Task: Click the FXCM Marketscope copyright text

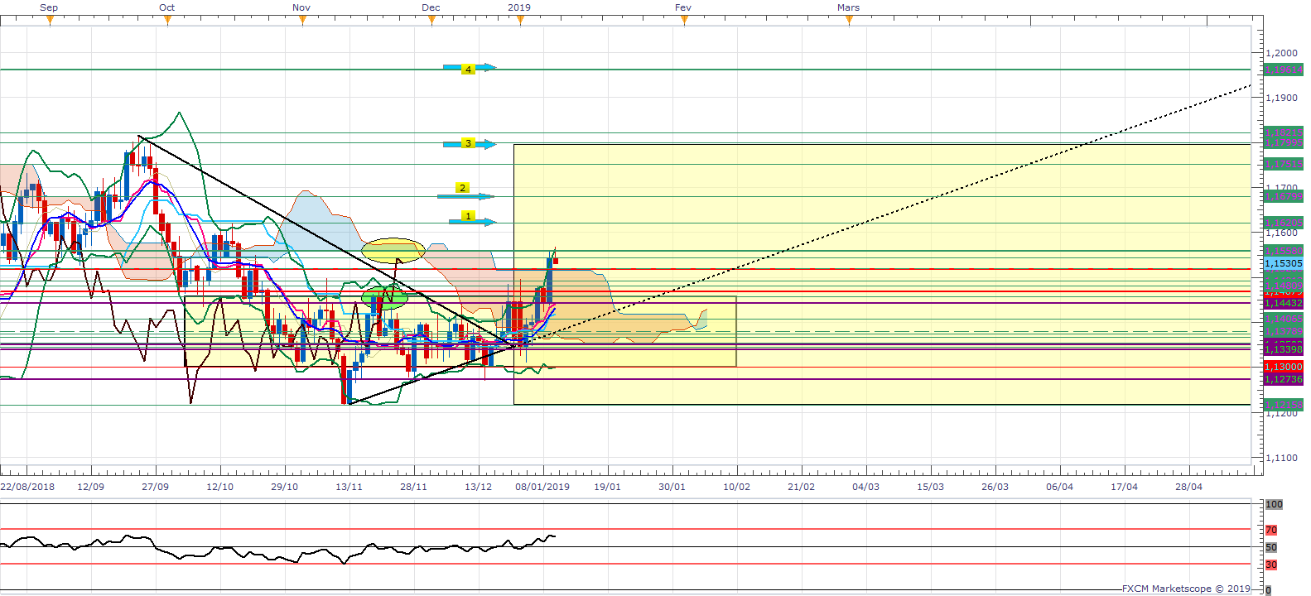Action: (x=1186, y=589)
